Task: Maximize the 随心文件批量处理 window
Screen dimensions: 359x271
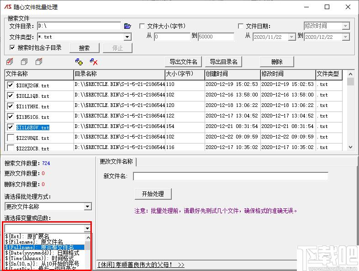Action: (x=327, y=7)
